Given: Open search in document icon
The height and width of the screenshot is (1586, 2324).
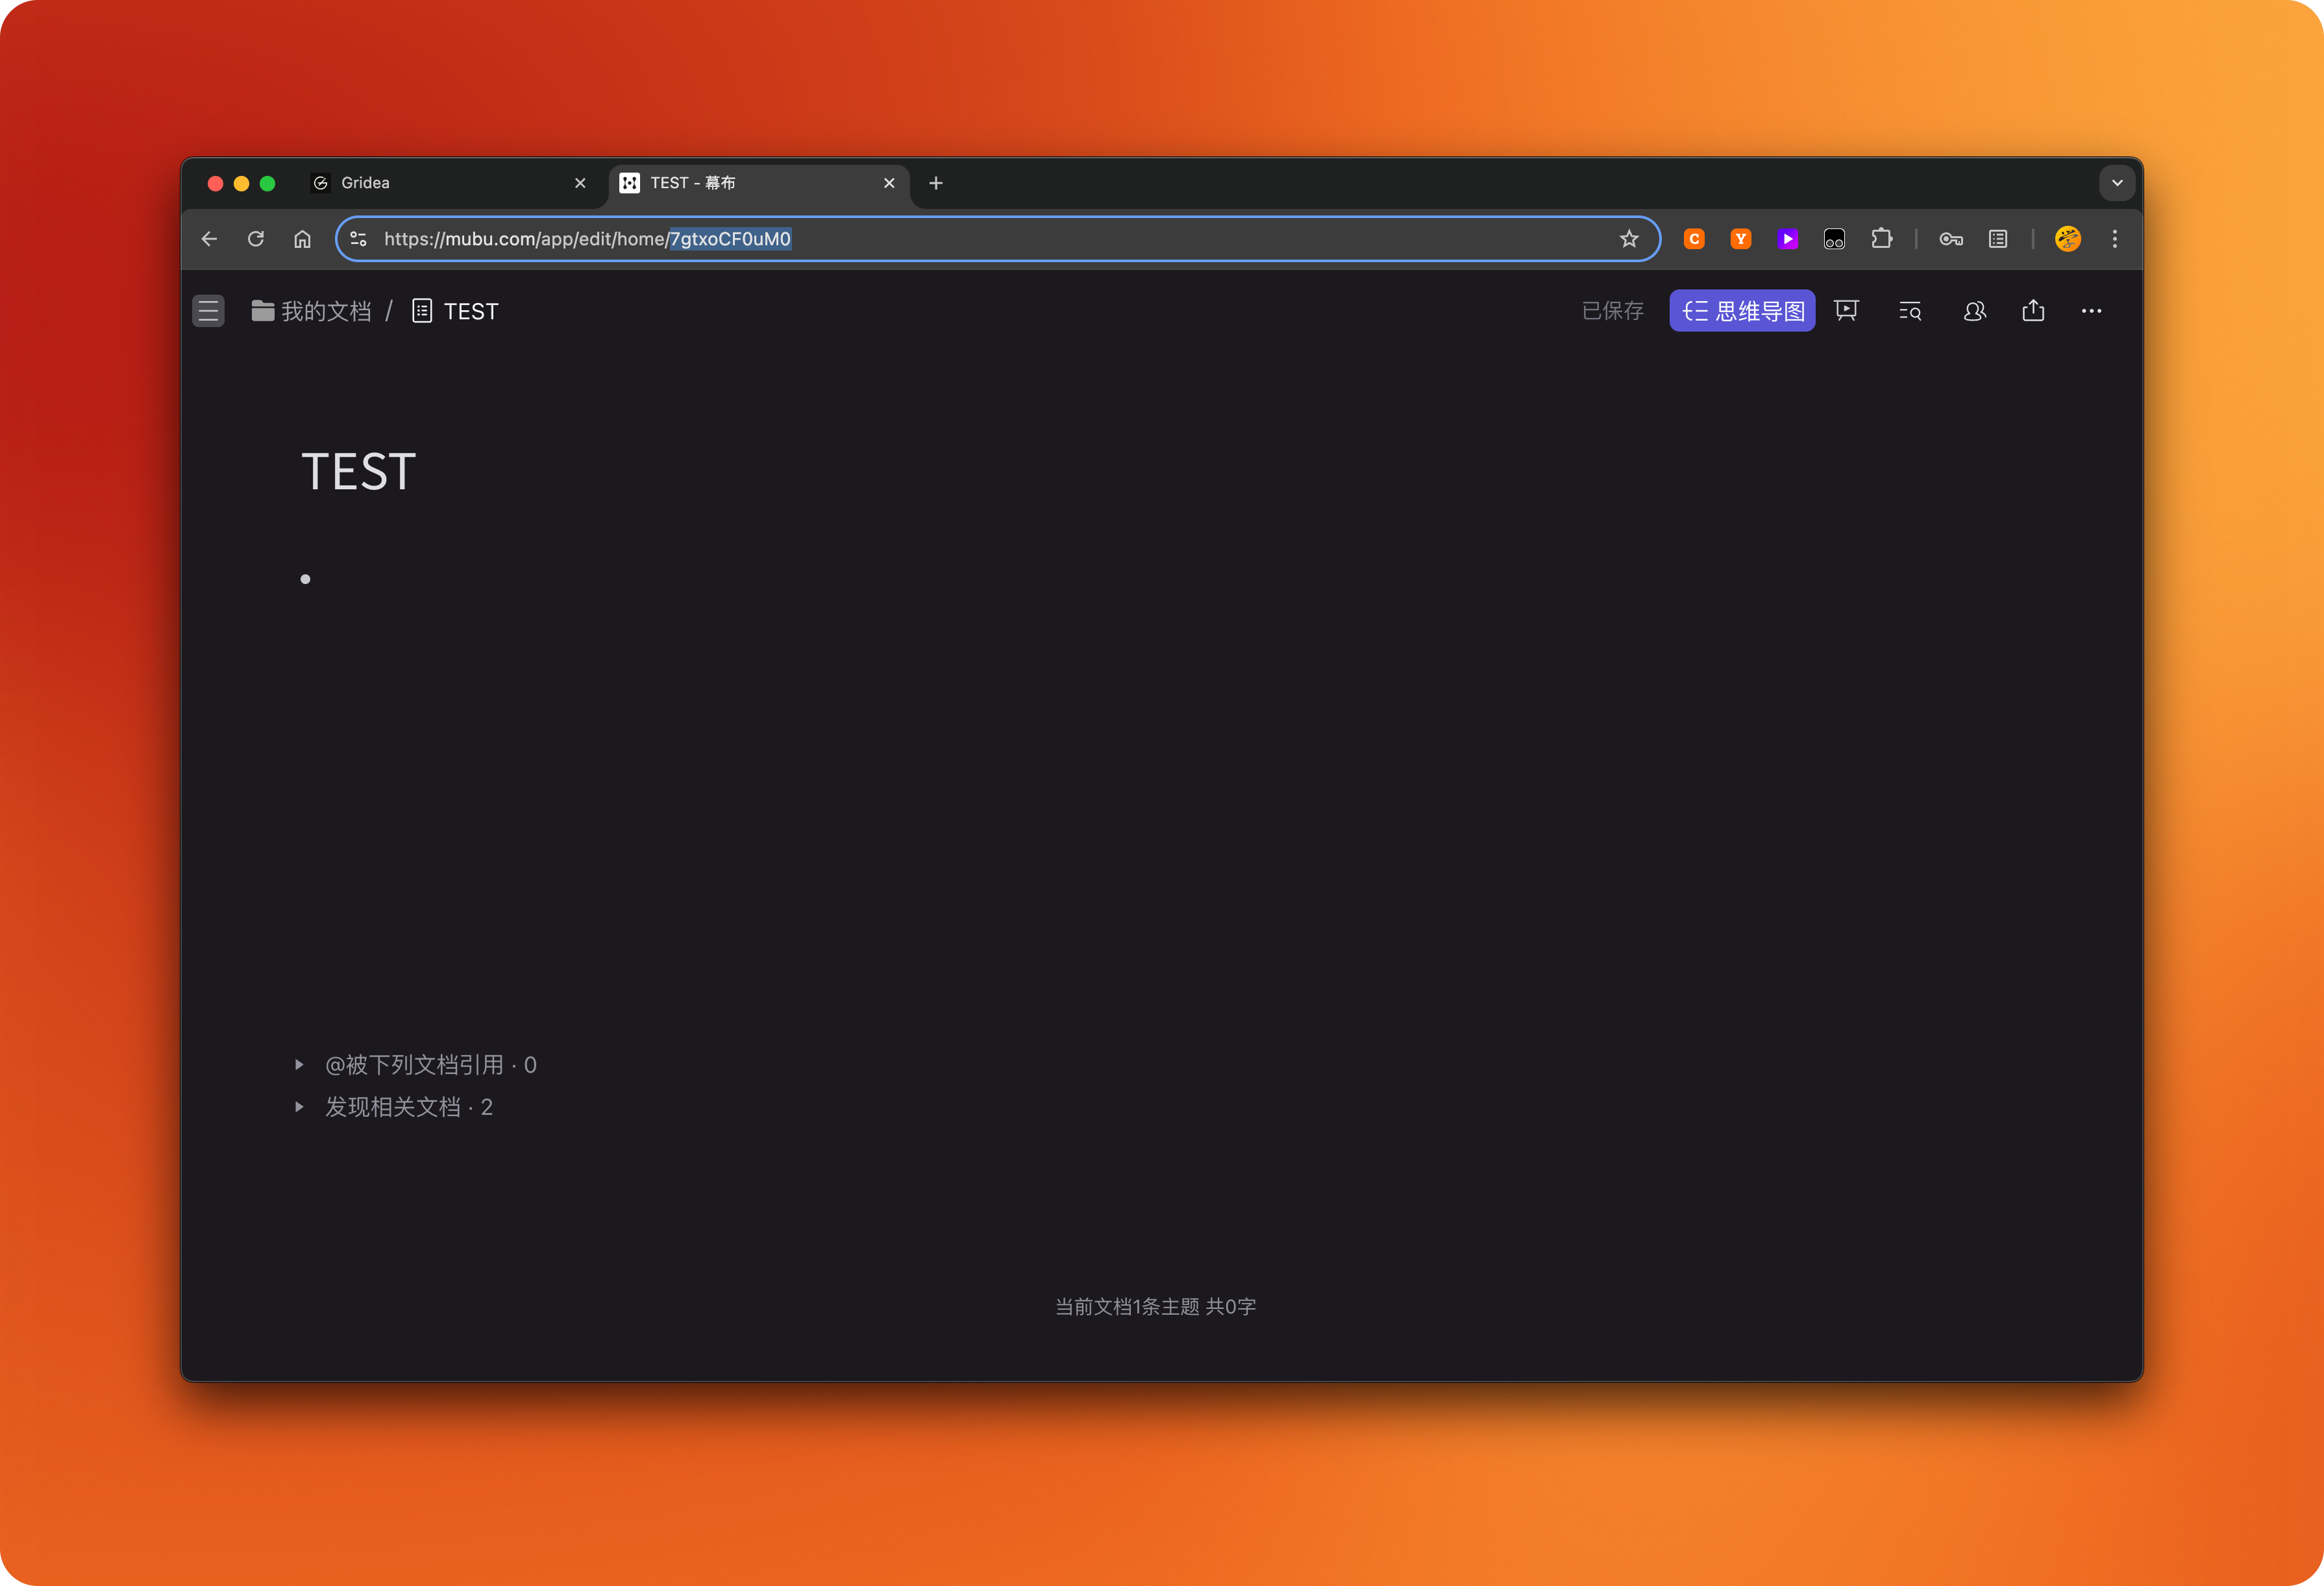Looking at the screenshot, I should tap(1910, 311).
